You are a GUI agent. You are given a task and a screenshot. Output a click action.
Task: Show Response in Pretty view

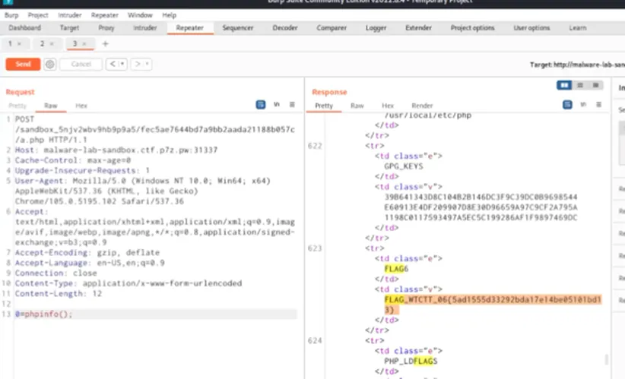coord(324,106)
